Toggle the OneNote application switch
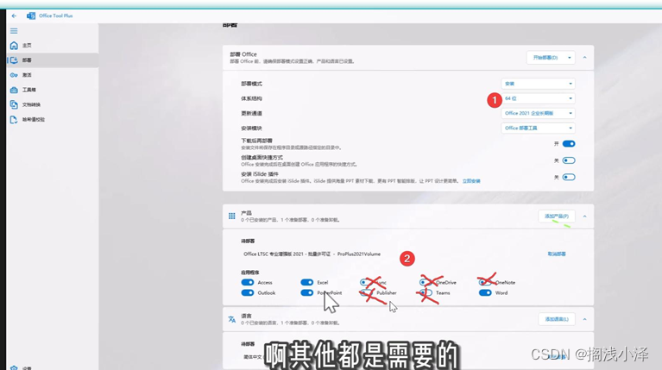The height and width of the screenshot is (370, 662). (x=485, y=282)
